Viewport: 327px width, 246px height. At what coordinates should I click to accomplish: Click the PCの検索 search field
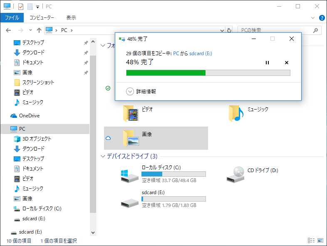(x=275, y=30)
